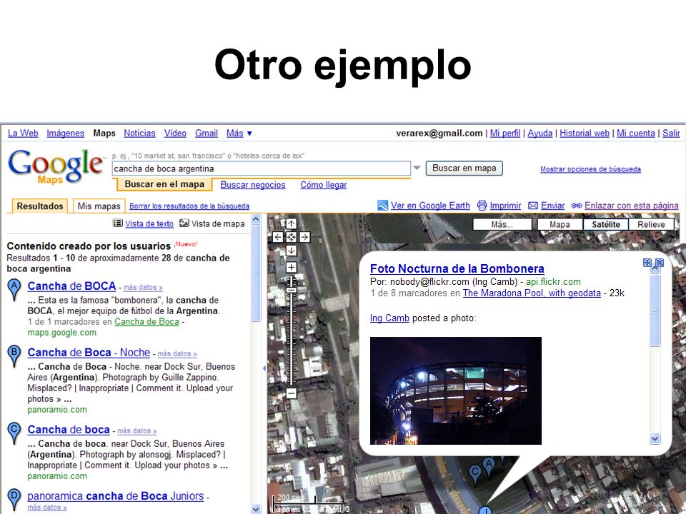686x514 pixels.
Task: Pan the map up with the arrow control
Action: (x=292, y=223)
